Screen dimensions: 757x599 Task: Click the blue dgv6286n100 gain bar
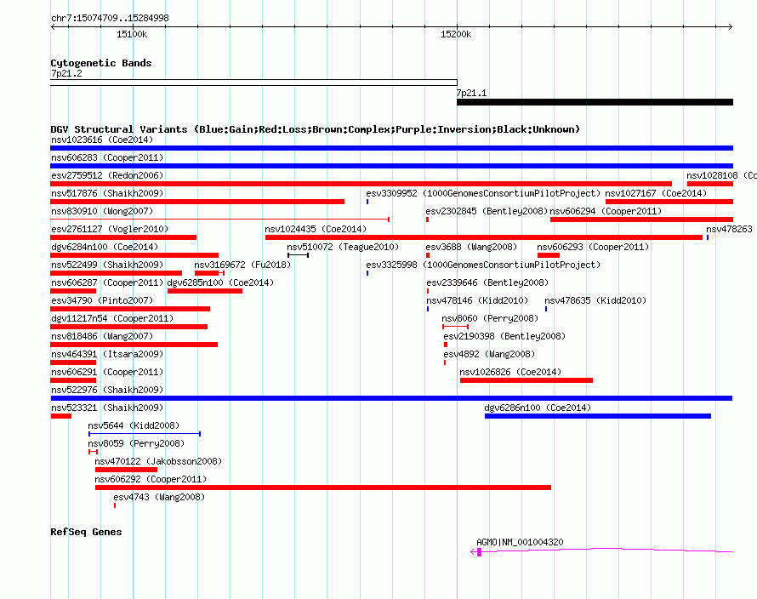(x=598, y=416)
